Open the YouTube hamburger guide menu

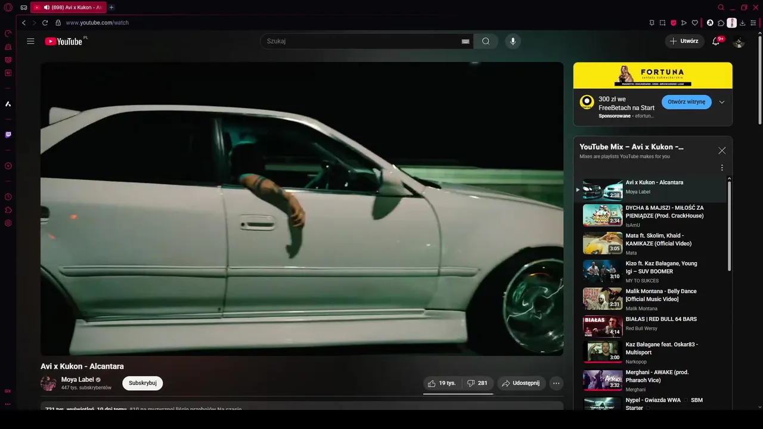(30, 41)
